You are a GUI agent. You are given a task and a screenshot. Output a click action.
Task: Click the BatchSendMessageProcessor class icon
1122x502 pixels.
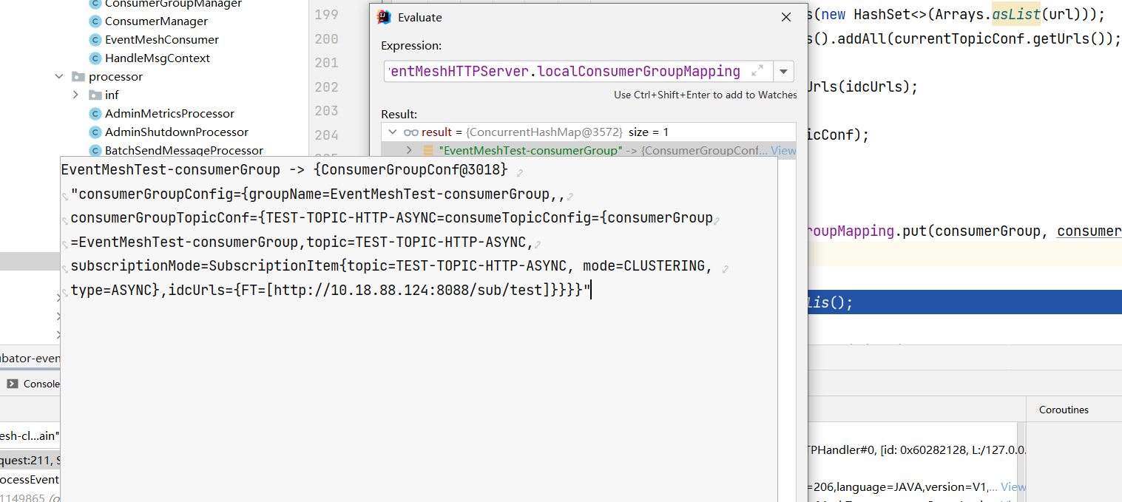pyautogui.click(x=95, y=151)
